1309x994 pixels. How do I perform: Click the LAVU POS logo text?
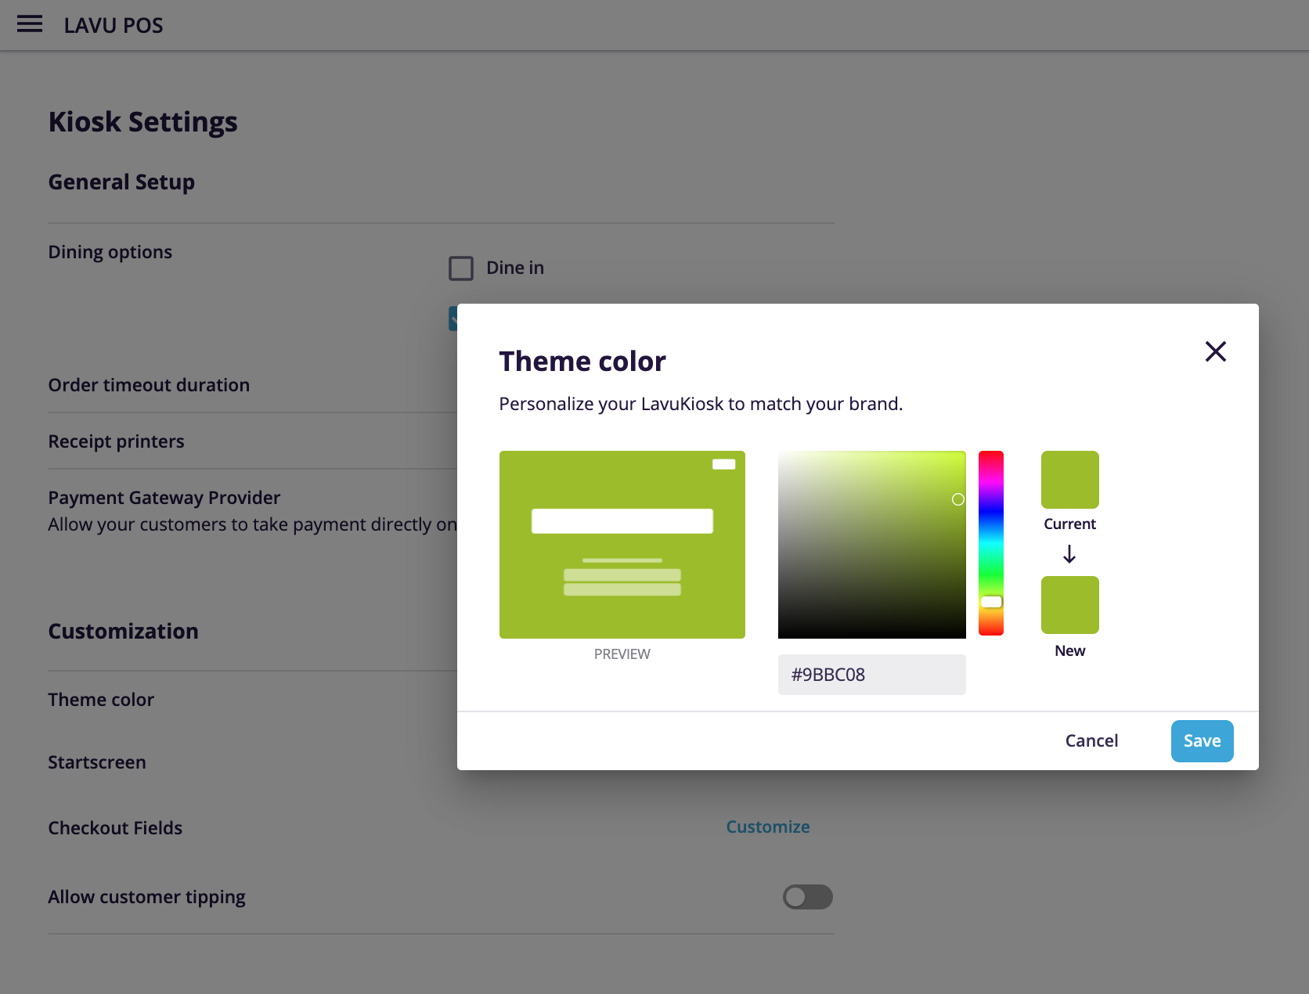(x=113, y=25)
